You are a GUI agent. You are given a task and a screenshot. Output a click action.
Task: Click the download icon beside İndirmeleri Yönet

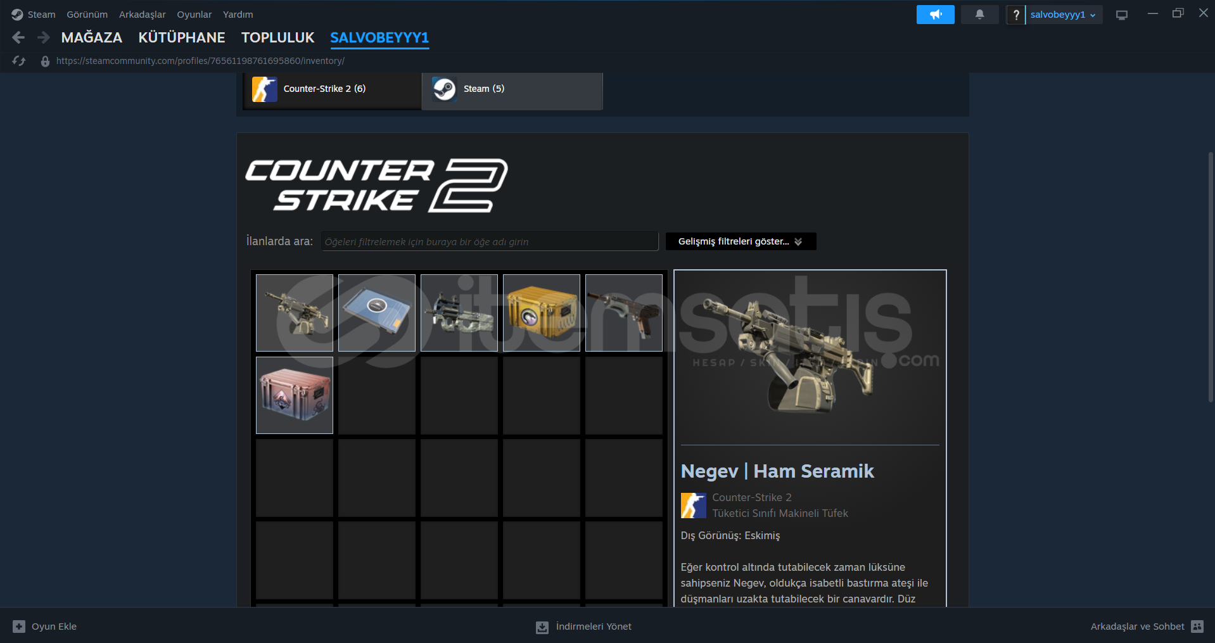542,627
